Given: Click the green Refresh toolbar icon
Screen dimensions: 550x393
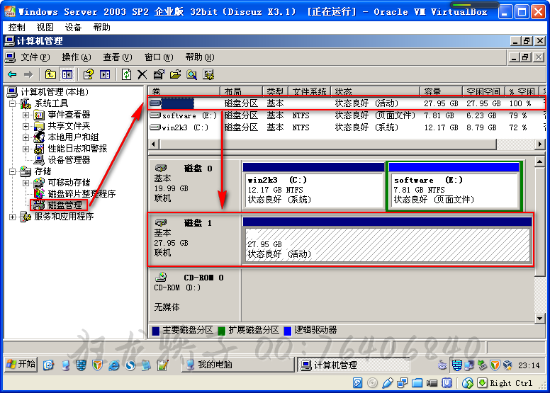Looking at the screenshot, I should (126, 74).
